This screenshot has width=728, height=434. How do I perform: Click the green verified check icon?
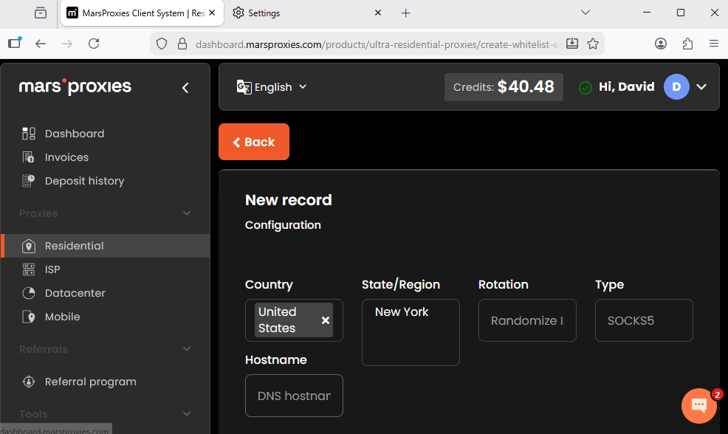click(x=586, y=87)
